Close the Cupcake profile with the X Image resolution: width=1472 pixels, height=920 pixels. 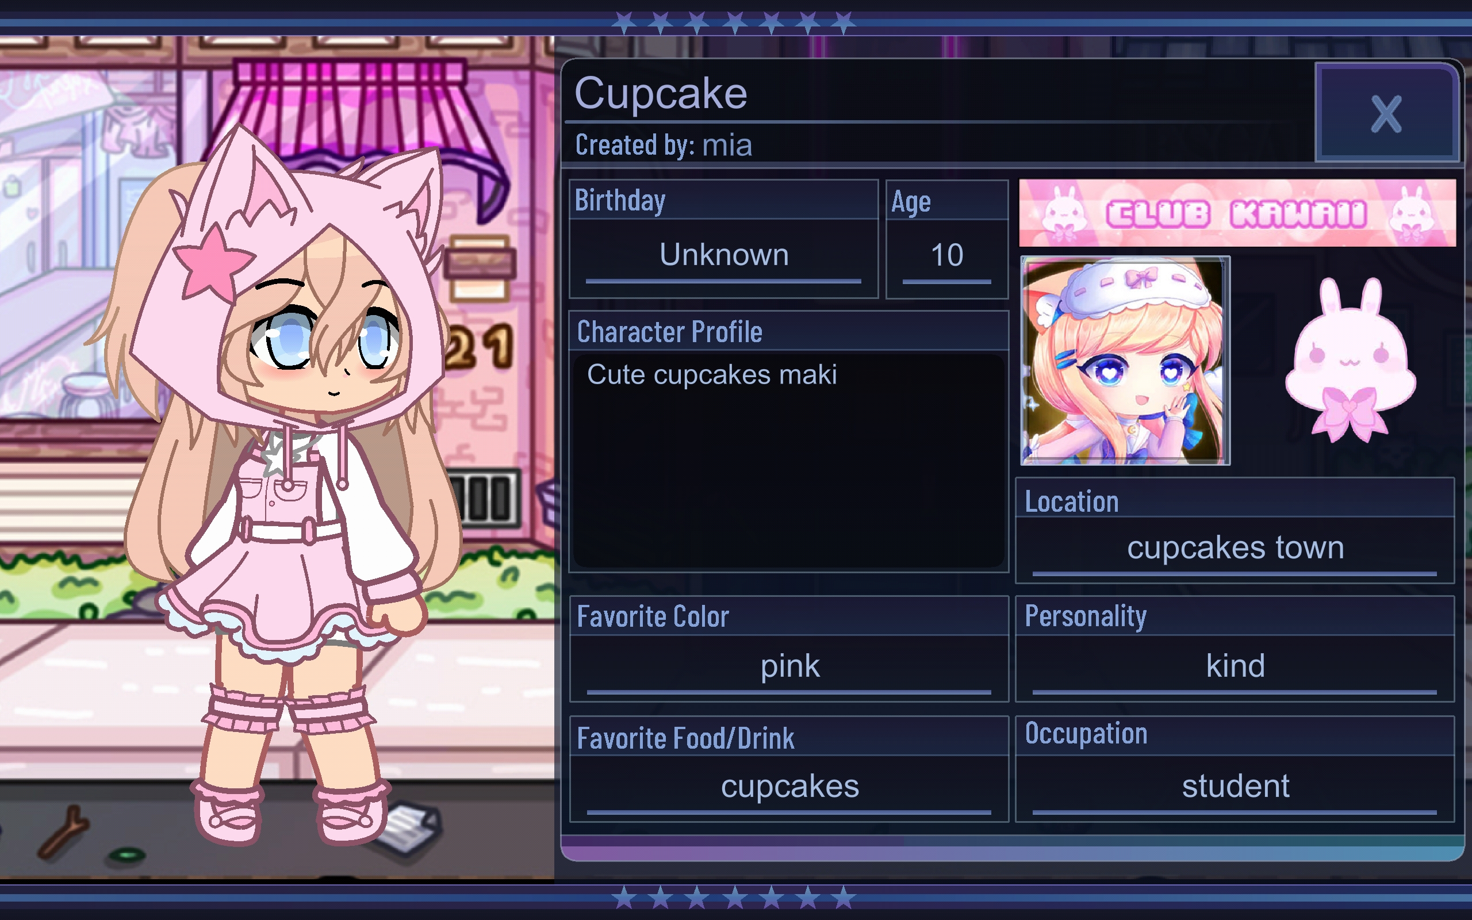(1386, 113)
